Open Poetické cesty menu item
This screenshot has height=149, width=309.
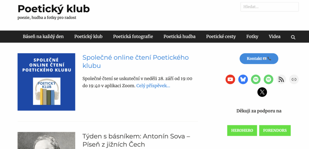221,37
